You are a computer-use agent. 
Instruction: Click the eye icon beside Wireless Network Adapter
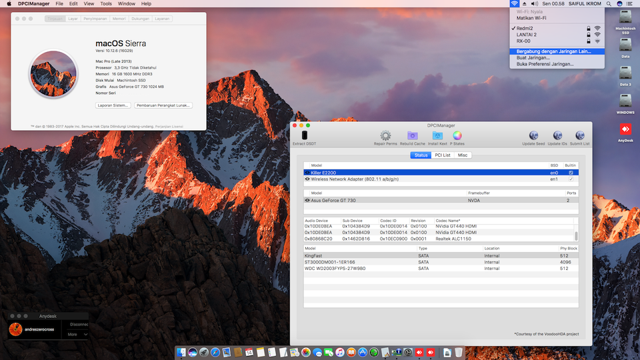pyautogui.click(x=307, y=179)
